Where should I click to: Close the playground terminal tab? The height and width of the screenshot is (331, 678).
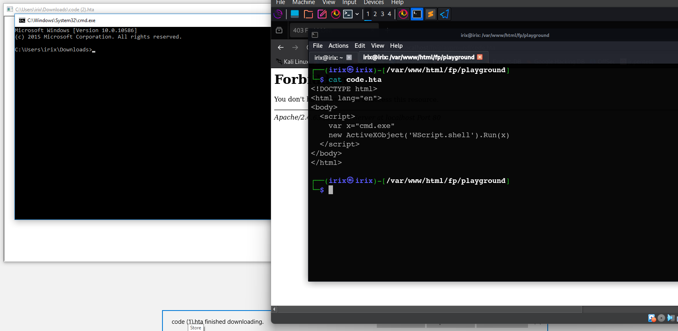[480, 57]
